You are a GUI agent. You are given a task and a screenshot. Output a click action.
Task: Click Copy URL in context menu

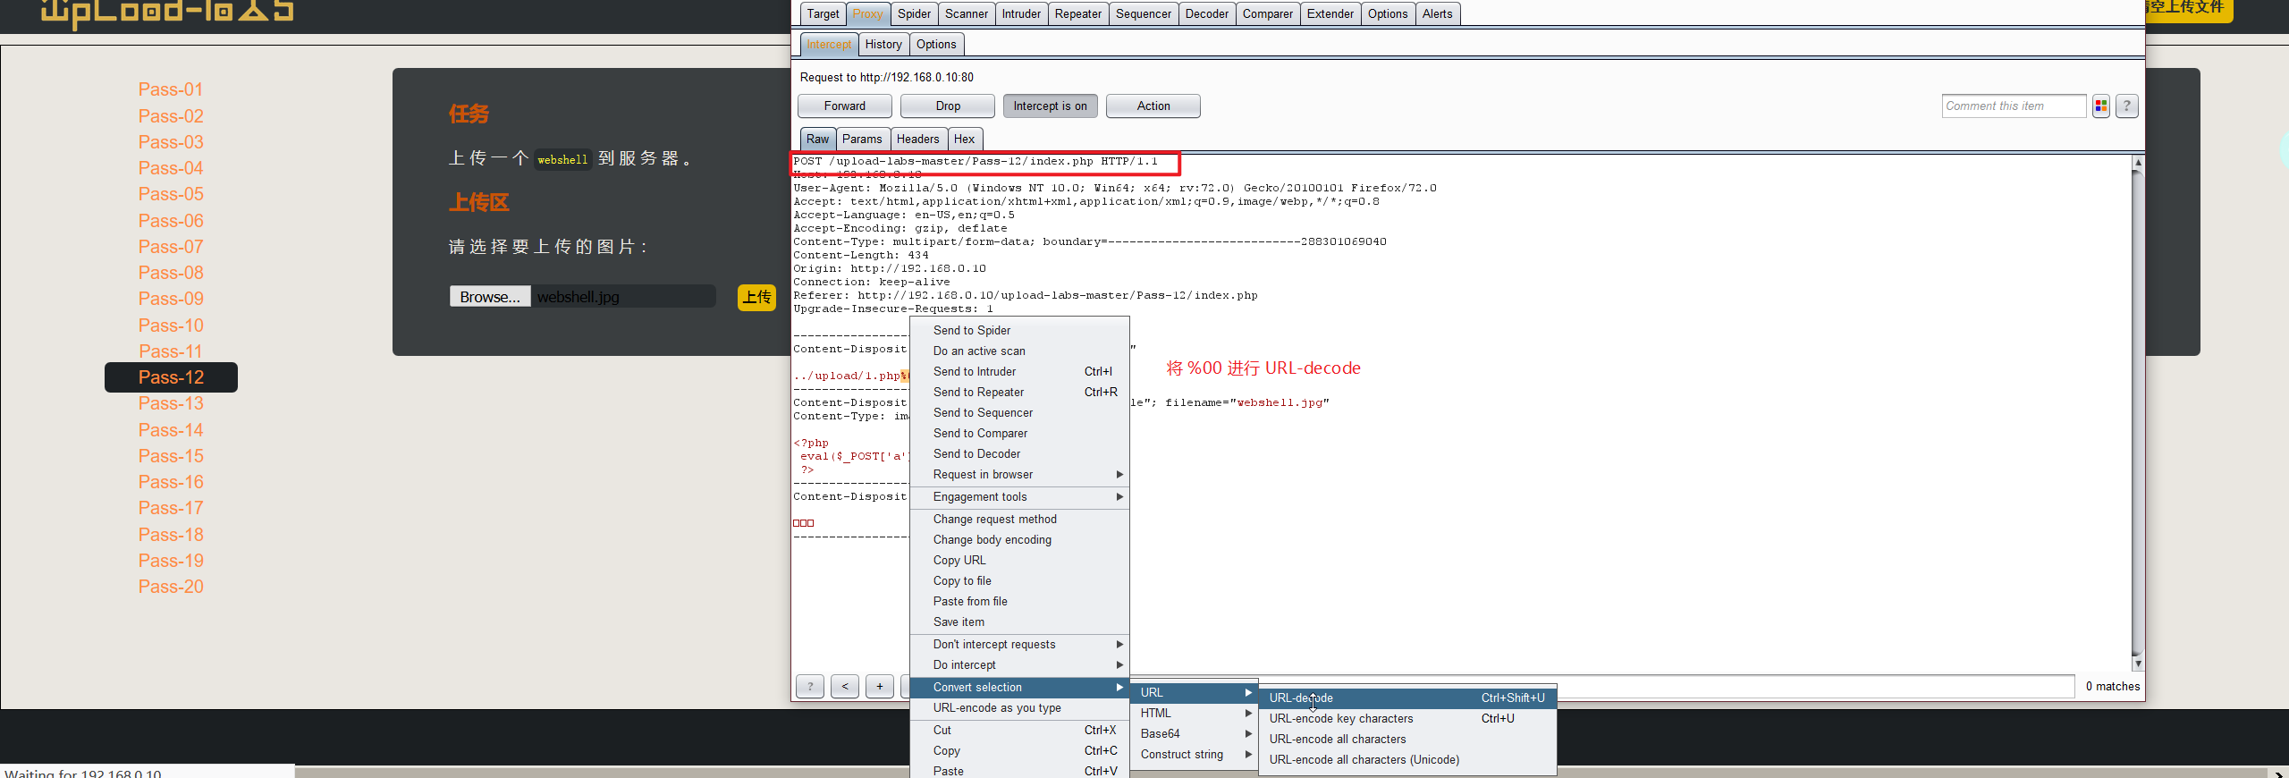coord(1019,561)
